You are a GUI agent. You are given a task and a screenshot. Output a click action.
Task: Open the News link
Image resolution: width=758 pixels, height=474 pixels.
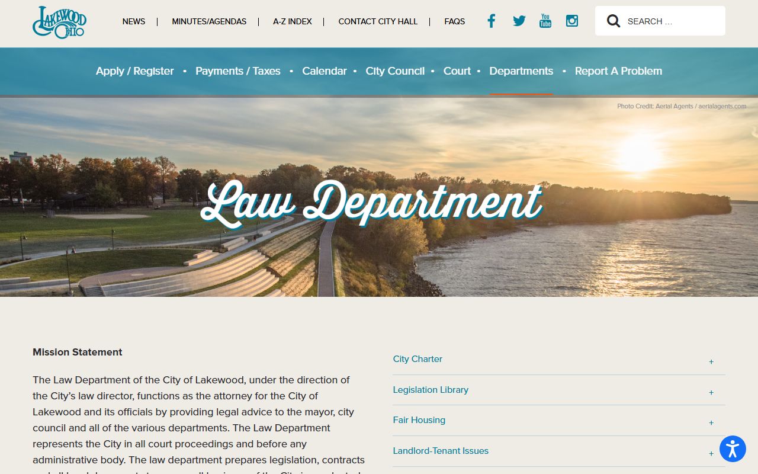click(134, 21)
